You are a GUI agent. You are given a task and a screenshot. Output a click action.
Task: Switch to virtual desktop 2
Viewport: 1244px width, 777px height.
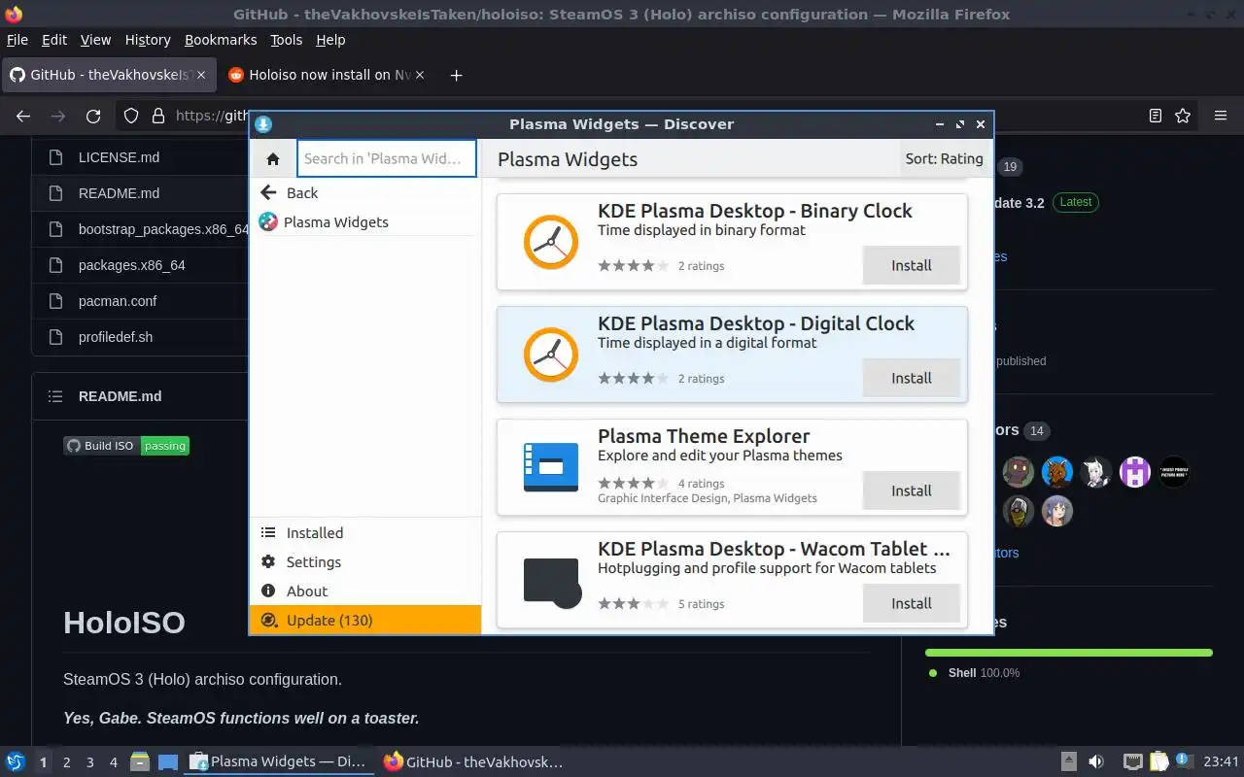[x=66, y=762]
